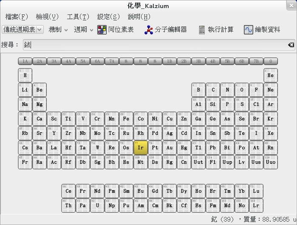Select the sodium Na element
Screen dimensions: 297x225
point(25,104)
